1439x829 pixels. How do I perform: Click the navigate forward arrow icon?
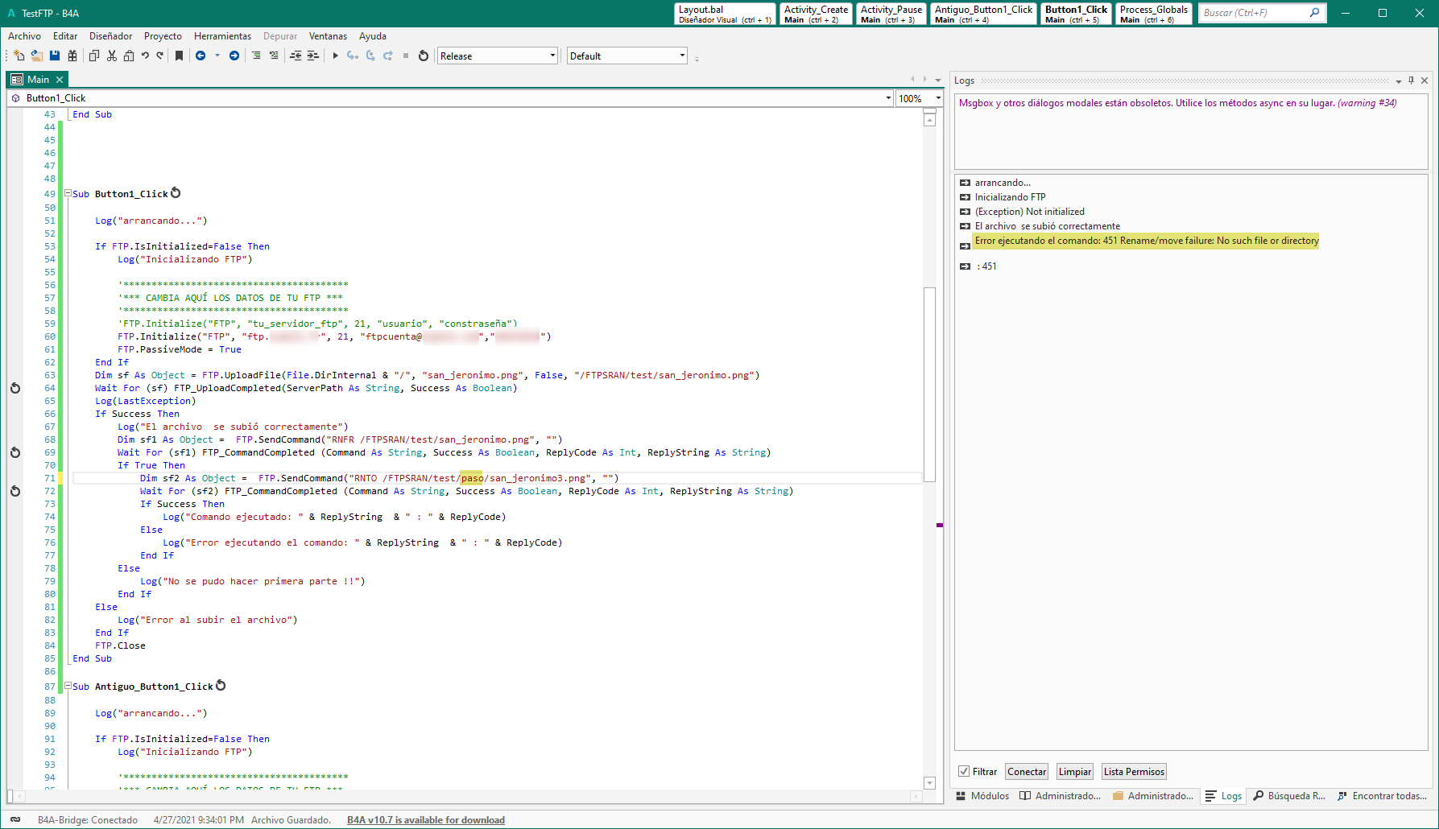(x=234, y=56)
